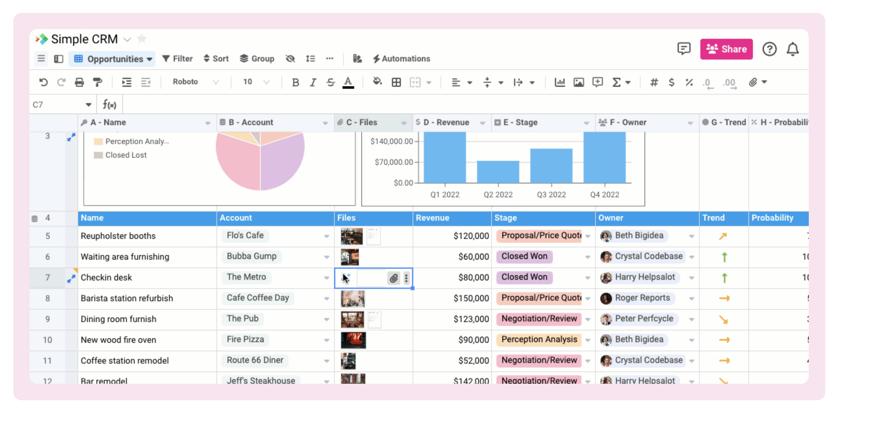Outdent the selected row
The height and width of the screenshot is (434, 872).
[146, 82]
